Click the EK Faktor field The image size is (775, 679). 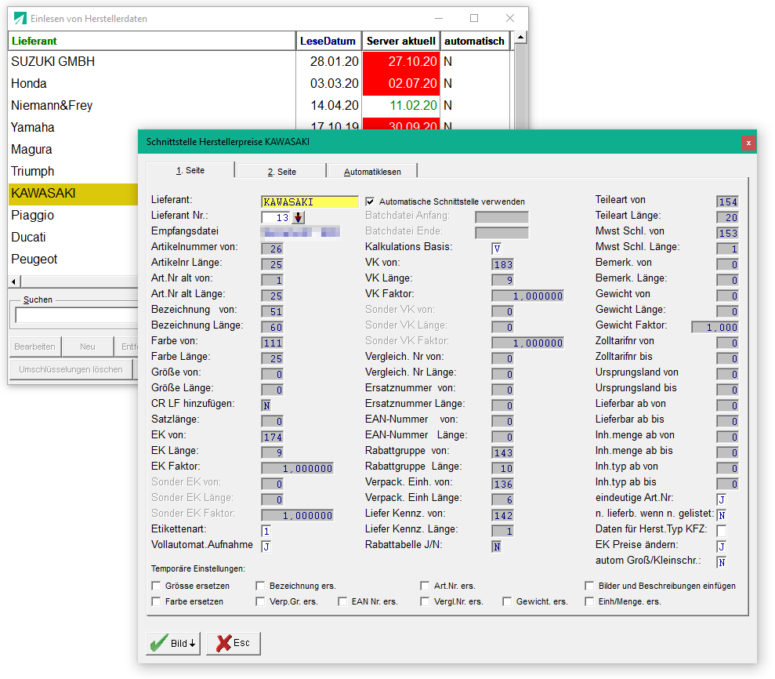click(298, 468)
